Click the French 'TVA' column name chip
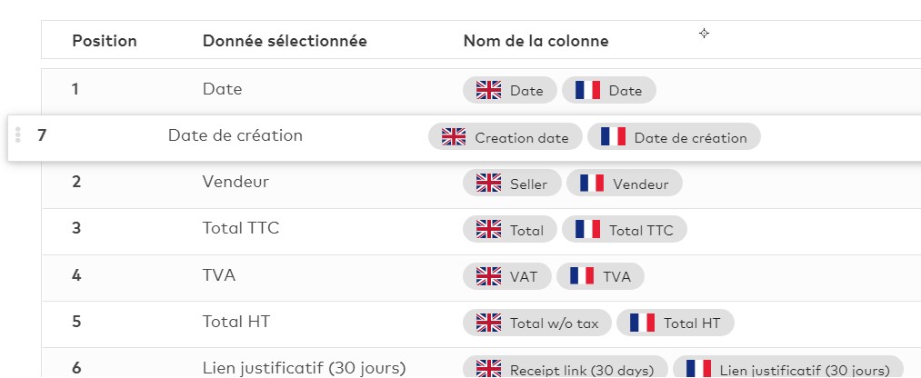 [600, 276]
